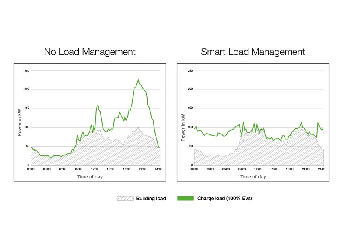Click the 100 tick in Smart Load Management chart
Image resolution: width=343 pixels, height=242 pixels.
[x=190, y=127]
